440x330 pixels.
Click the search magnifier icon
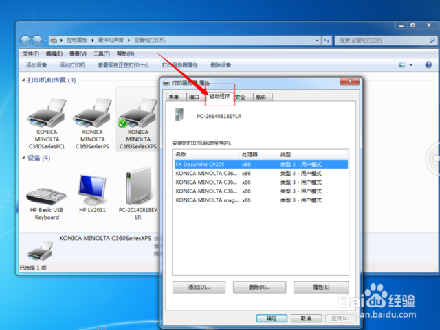(x=432, y=40)
